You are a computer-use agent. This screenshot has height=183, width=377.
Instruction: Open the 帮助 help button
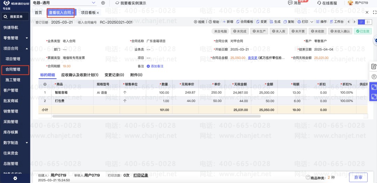point(214,22)
